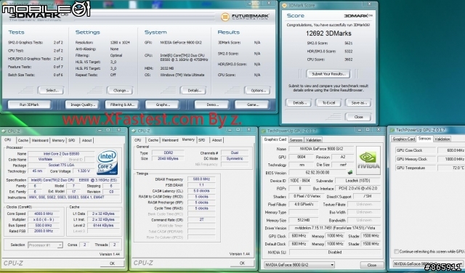The width and height of the screenshot is (465, 273).
Task: Click GPU Memory Clock sensor value 1000.0 MHz
Action: click(x=451, y=159)
